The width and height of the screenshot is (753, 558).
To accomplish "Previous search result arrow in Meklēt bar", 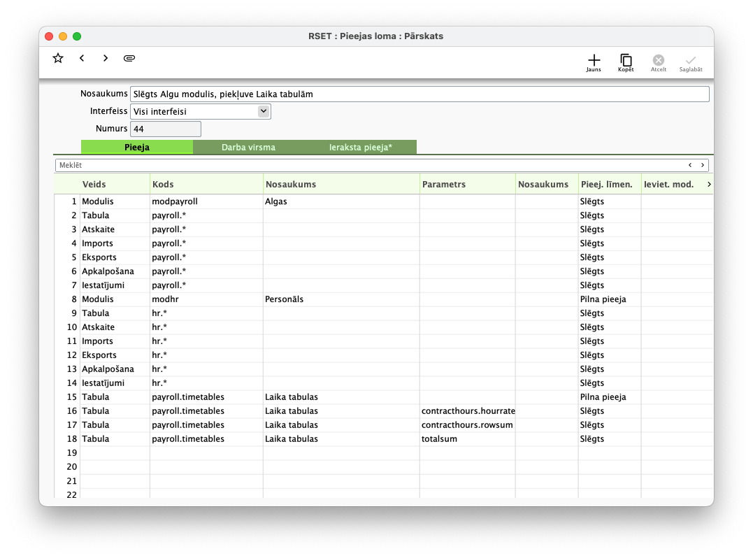I will tap(690, 165).
